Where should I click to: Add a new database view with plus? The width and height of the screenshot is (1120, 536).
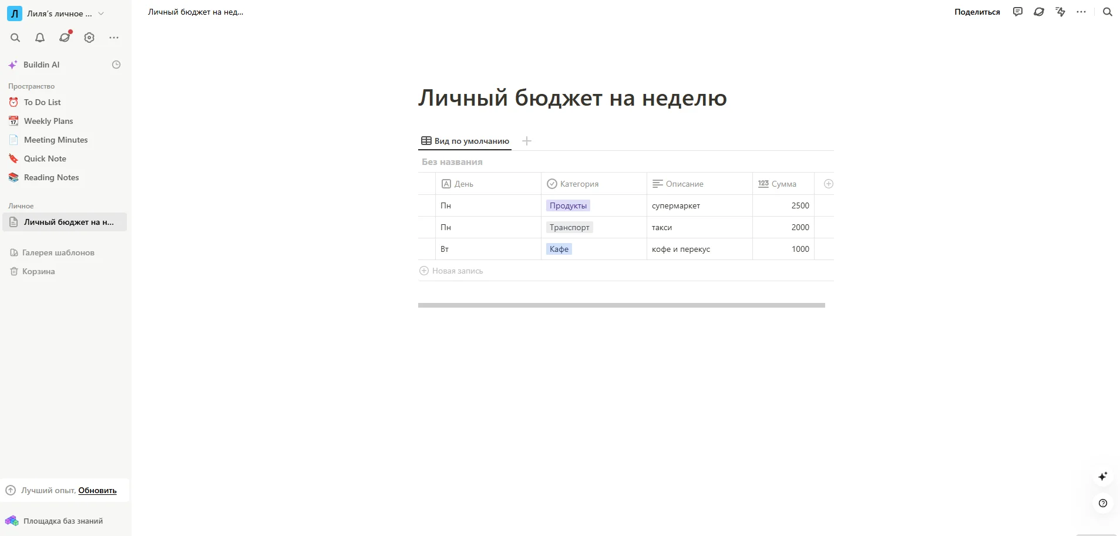pos(527,141)
